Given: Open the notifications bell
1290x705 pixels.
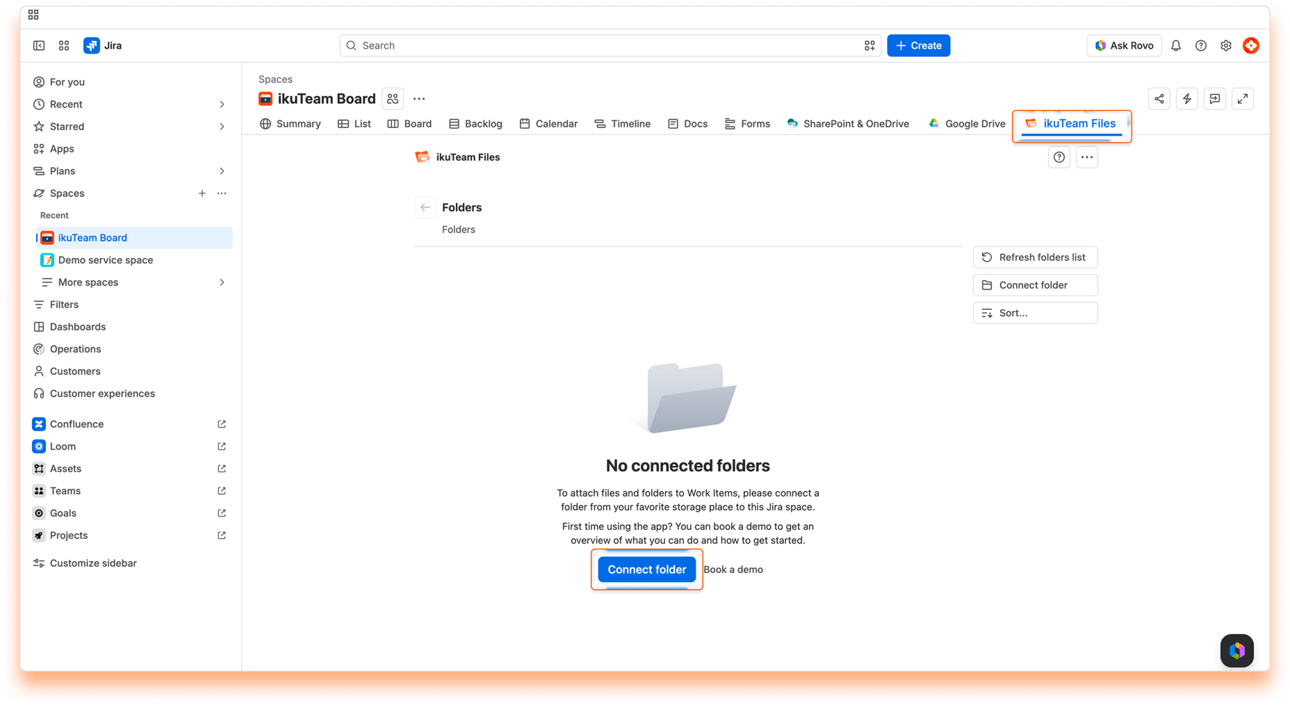Looking at the screenshot, I should coord(1176,46).
